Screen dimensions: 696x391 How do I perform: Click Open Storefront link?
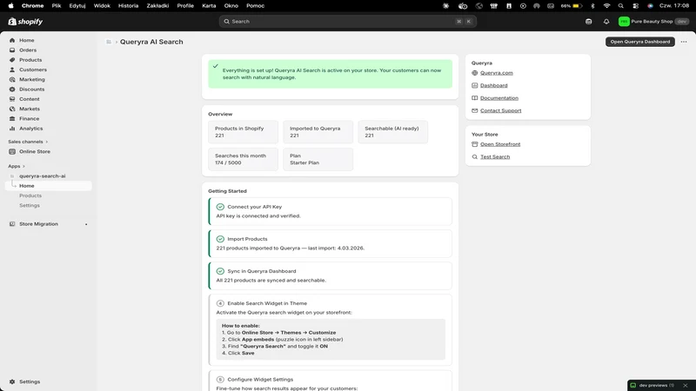pyautogui.click(x=500, y=144)
